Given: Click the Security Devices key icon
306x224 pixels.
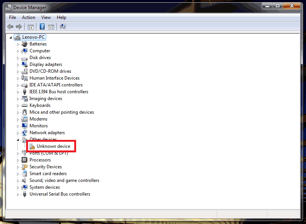Looking at the screenshot, I should pyautogui.click(x=25, y=167).
